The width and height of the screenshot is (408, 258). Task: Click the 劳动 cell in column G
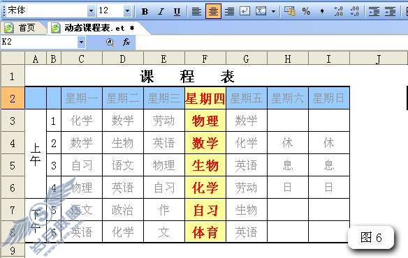[247, 188]
